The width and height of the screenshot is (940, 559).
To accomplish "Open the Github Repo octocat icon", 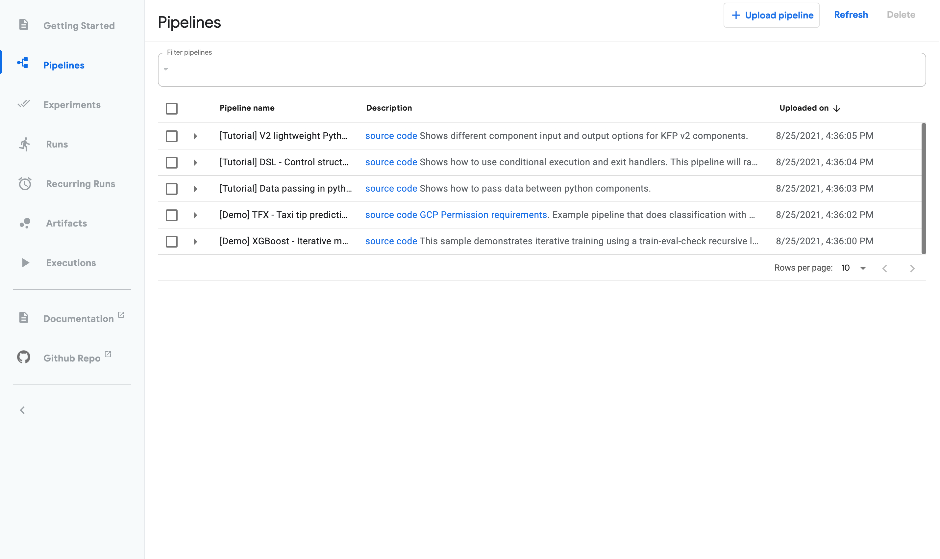I will (x=23, y=357).
